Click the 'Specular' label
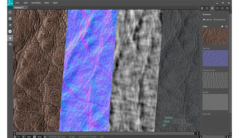The width and height of the screenshot is (239, 138). tap(206, 114)
